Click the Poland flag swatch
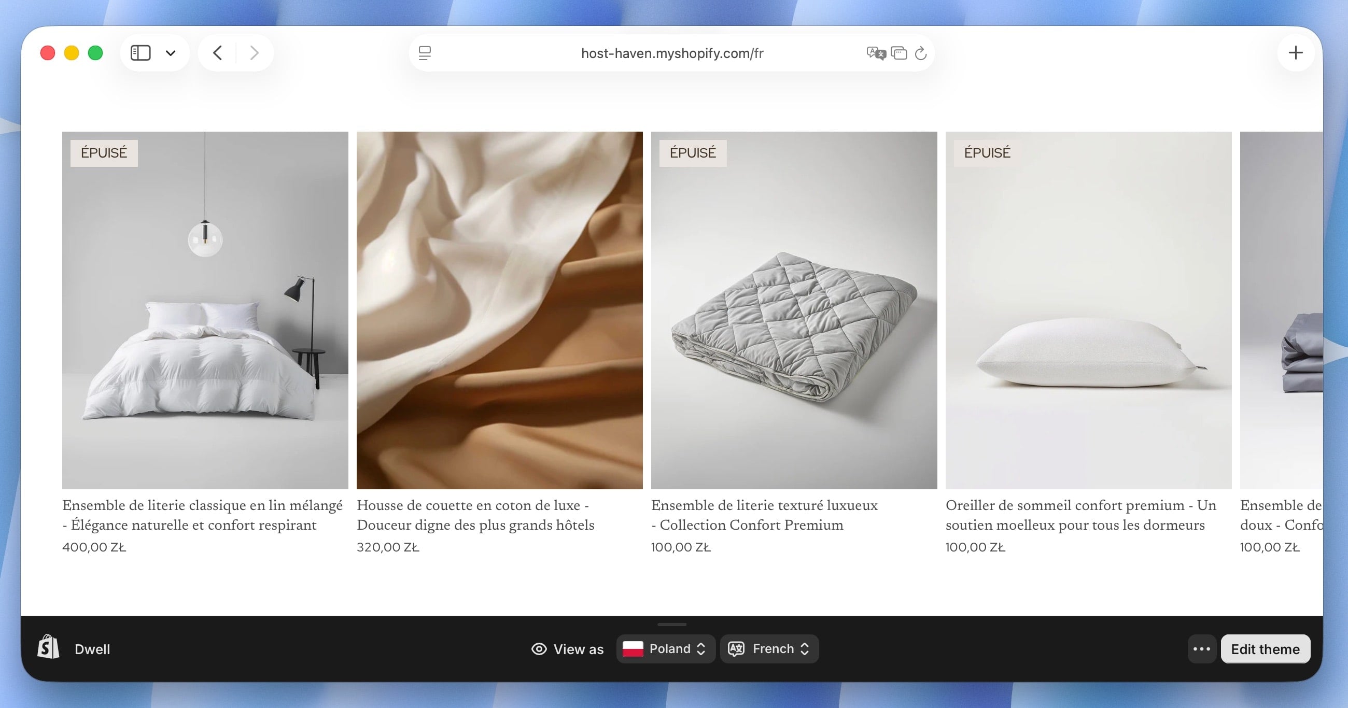This screenshot has height=708, width=1348. tap(633, 648)
